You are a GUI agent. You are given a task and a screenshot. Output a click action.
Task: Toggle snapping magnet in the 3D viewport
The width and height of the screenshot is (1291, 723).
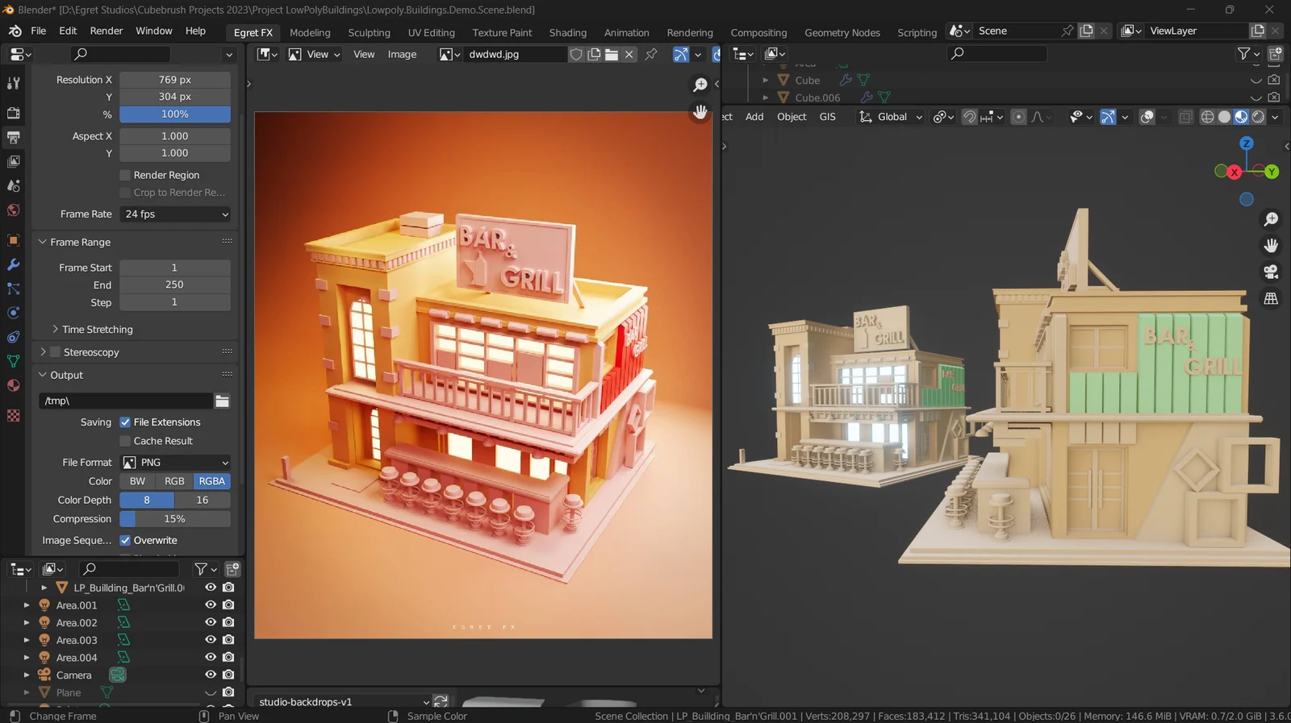pos(969,117)
